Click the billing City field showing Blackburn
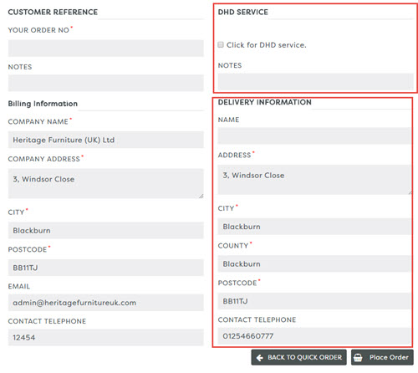This screenshot has height=373, width=418. point(106,230)
